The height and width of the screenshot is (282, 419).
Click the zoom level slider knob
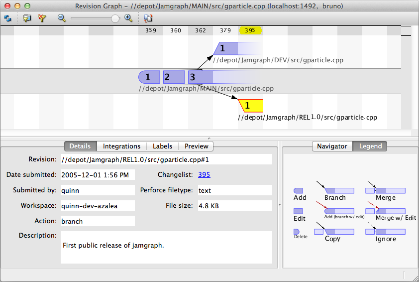(x=115, y=18)
